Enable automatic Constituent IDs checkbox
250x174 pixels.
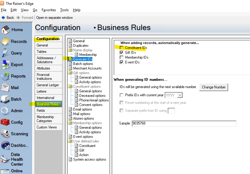(x=122, y=48)
